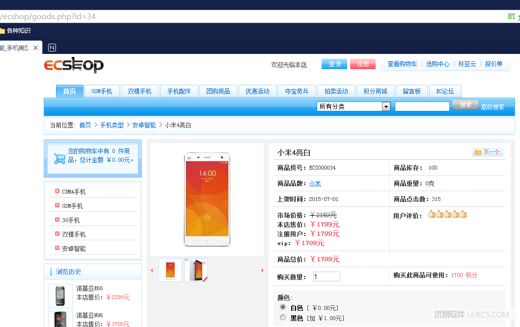Image resolution: width=520 pixels, height=327 pixels.
Task: Click the 安卓智能 breadcrumb link
Action: (144, 125)
